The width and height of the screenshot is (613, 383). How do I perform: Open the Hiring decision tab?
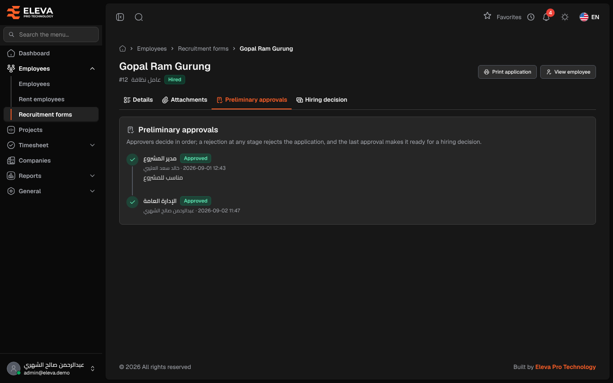(322, 100)
